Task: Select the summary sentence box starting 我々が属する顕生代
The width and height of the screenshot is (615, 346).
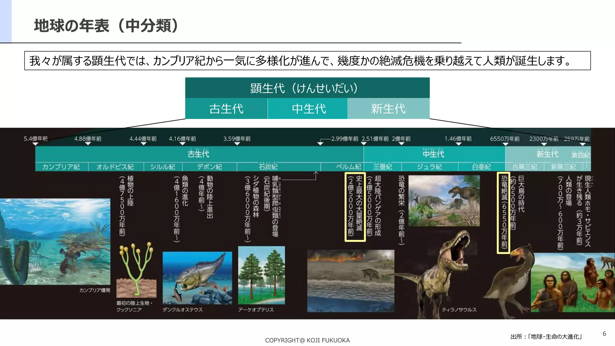Action: [307, 61]
